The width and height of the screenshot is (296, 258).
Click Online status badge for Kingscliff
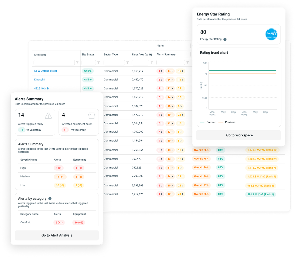coord(88,79)
